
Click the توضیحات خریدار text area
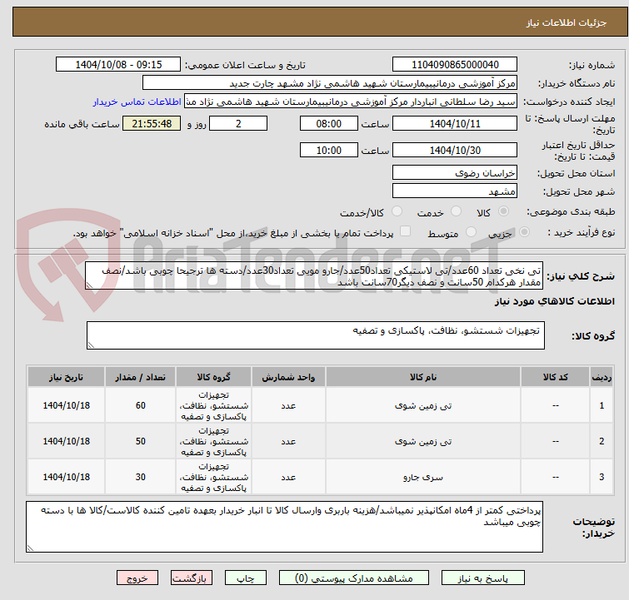click(x=284, y=527)
